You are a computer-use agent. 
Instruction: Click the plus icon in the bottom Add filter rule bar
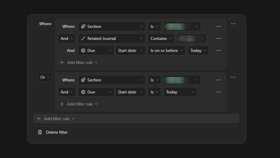(39, 119)
